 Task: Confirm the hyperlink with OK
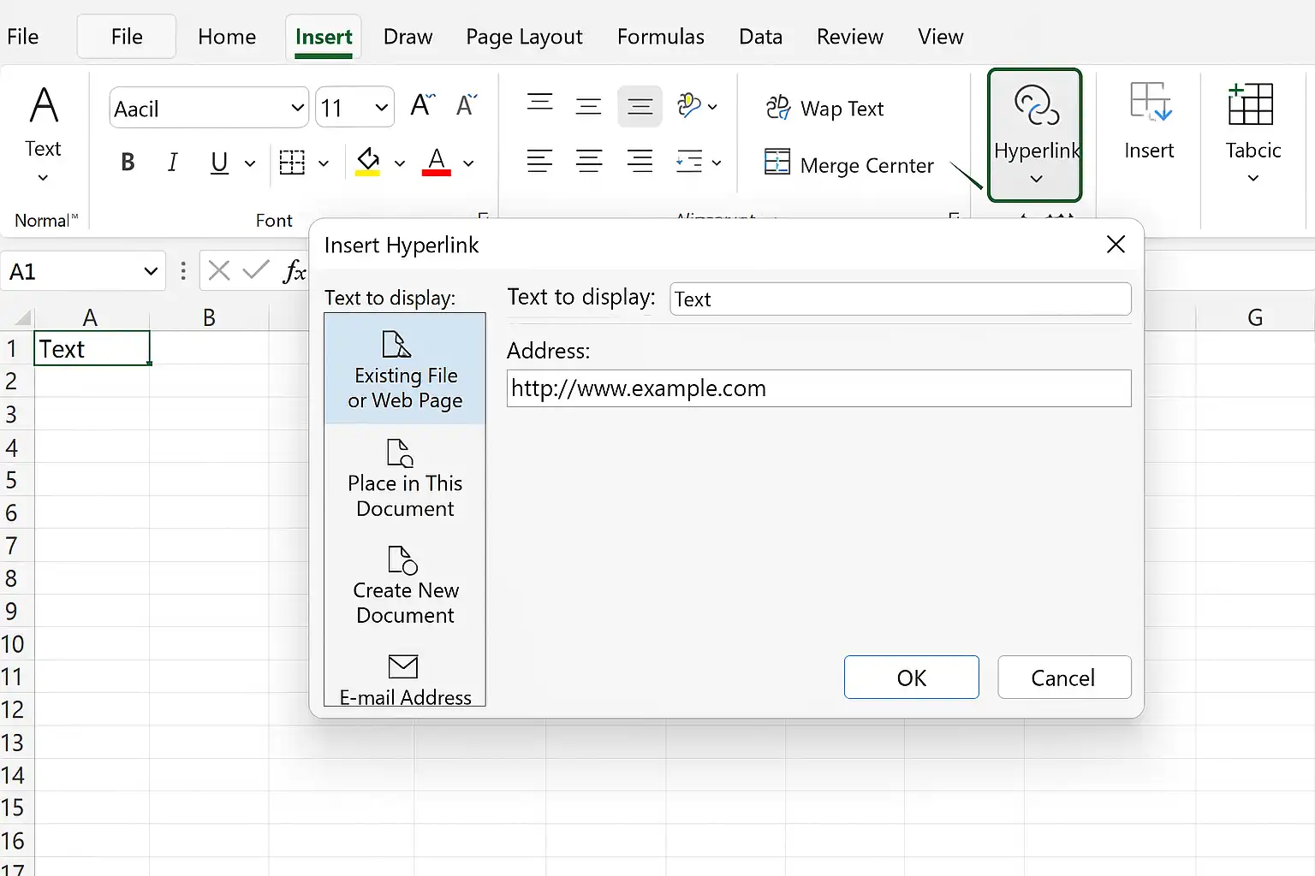911,678
